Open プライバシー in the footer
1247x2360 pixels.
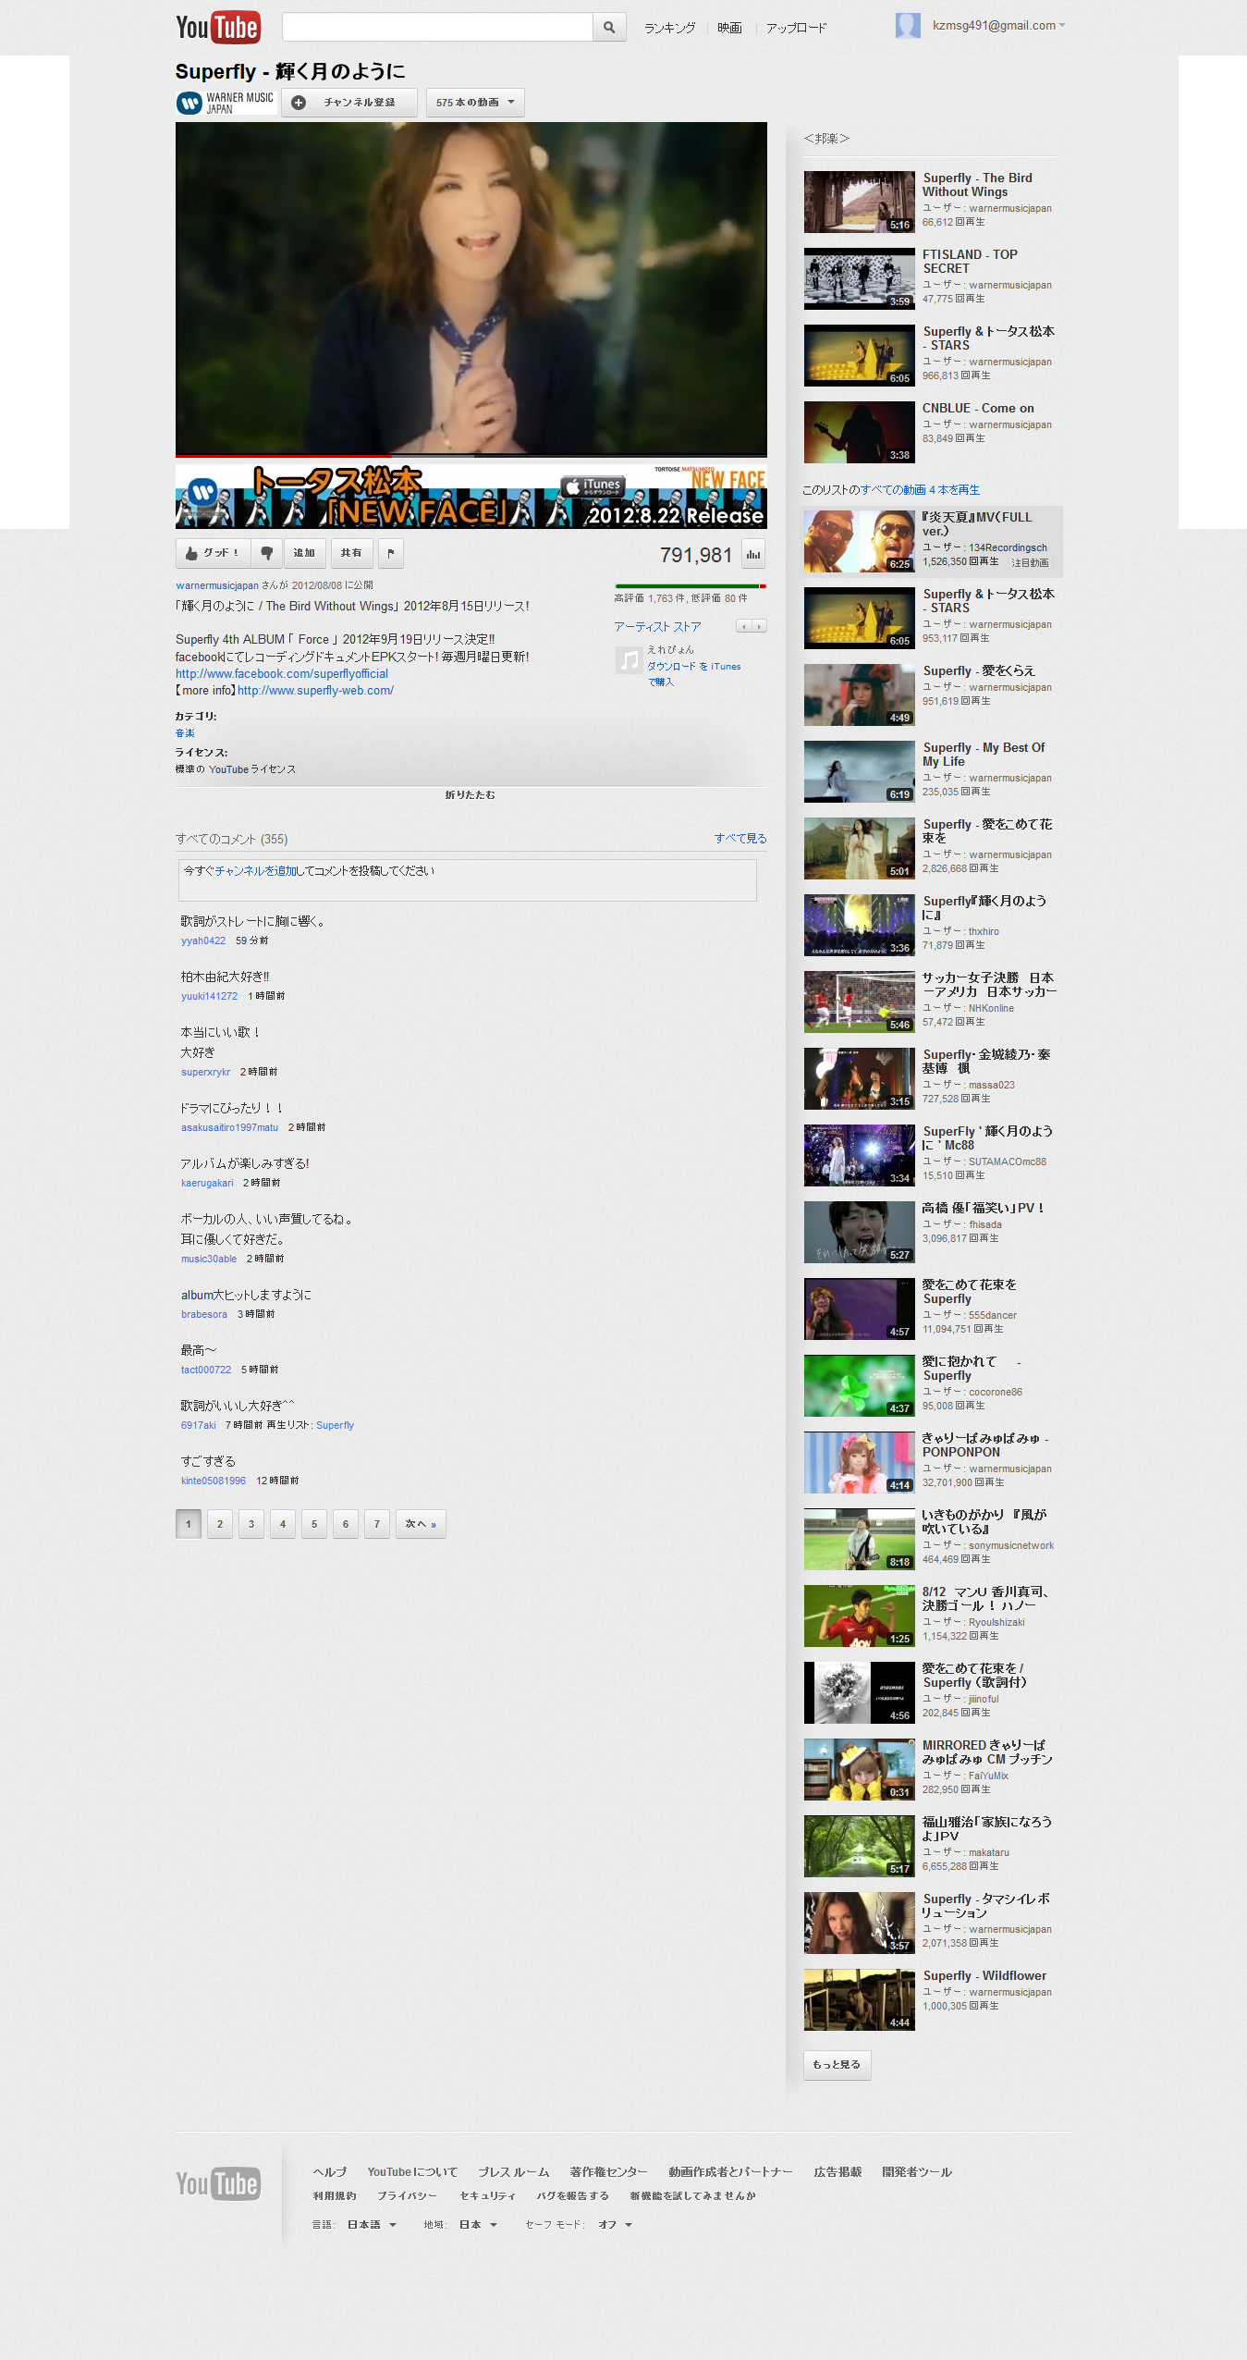click(x=407, y=2196)
